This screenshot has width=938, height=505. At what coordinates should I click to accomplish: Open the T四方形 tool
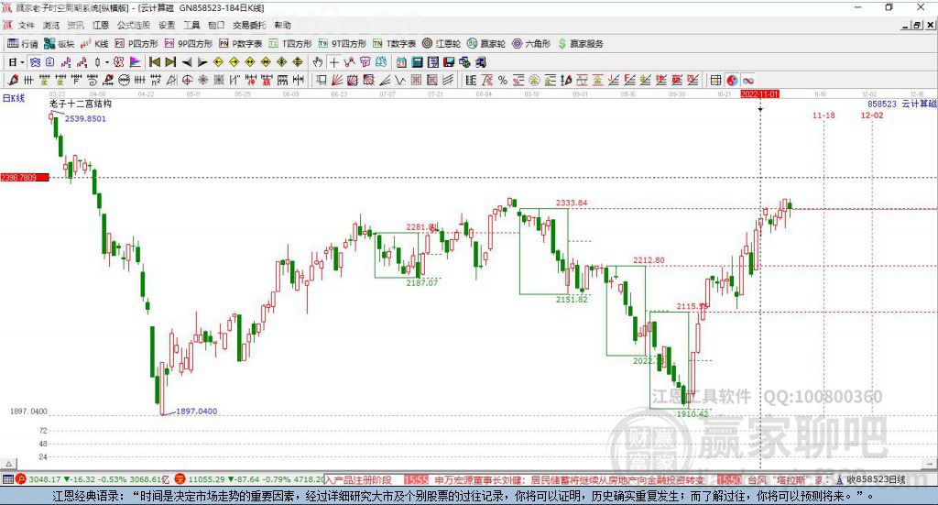point(290,44)
